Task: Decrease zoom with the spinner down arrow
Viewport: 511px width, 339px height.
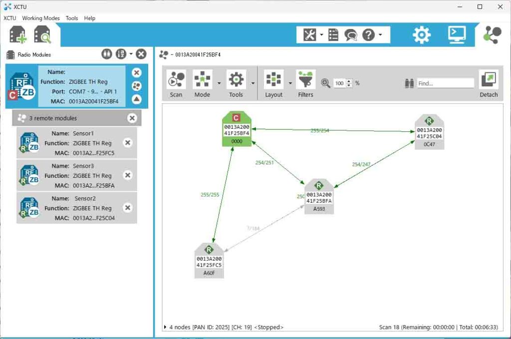Action: (349, 85)
